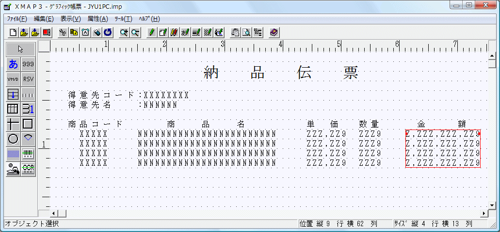Click the open file folder icon

pos(24,32)
